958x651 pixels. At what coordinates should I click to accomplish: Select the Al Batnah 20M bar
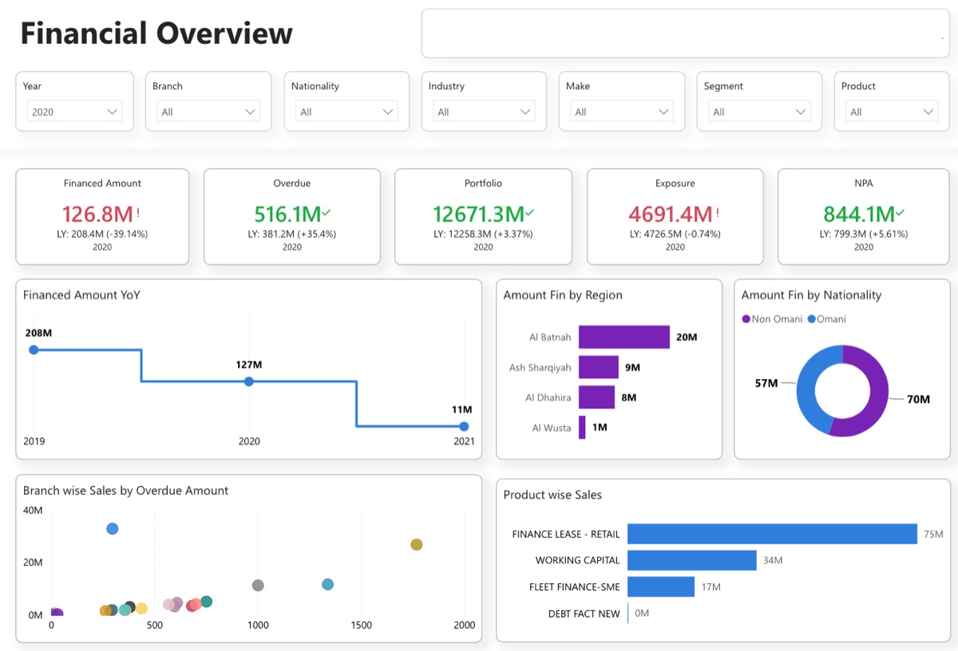click(624, 337)
